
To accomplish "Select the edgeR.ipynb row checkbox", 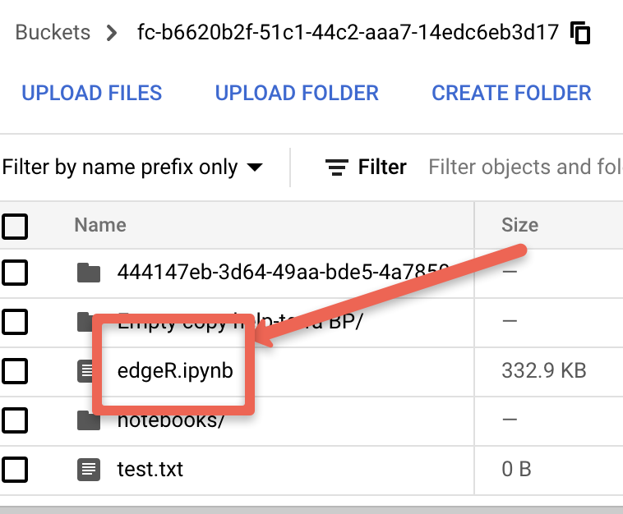I will click(15, 371).
